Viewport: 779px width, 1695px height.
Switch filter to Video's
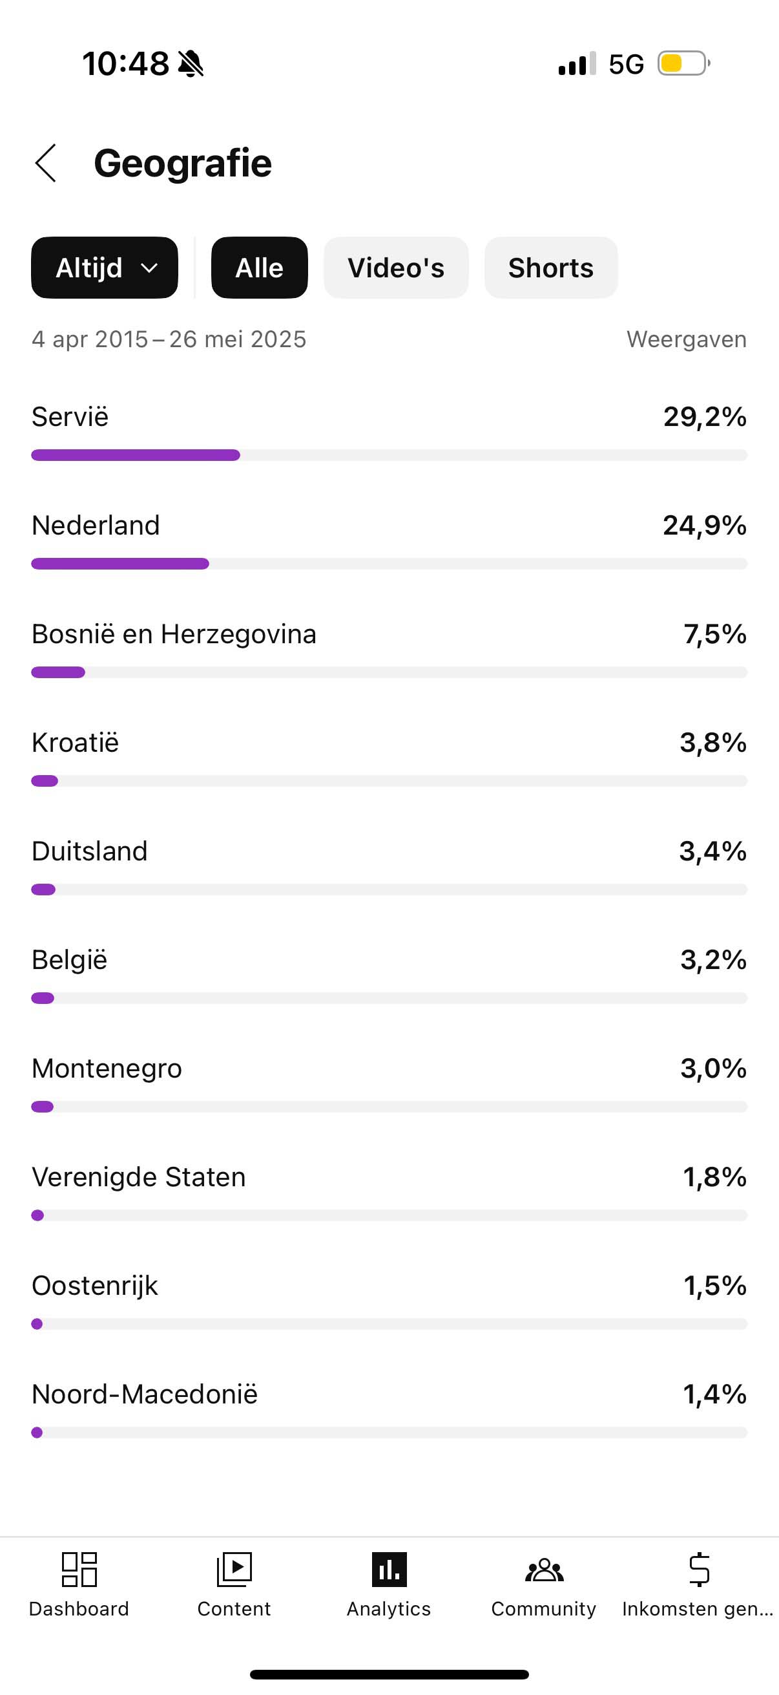[x=396, y=268]
